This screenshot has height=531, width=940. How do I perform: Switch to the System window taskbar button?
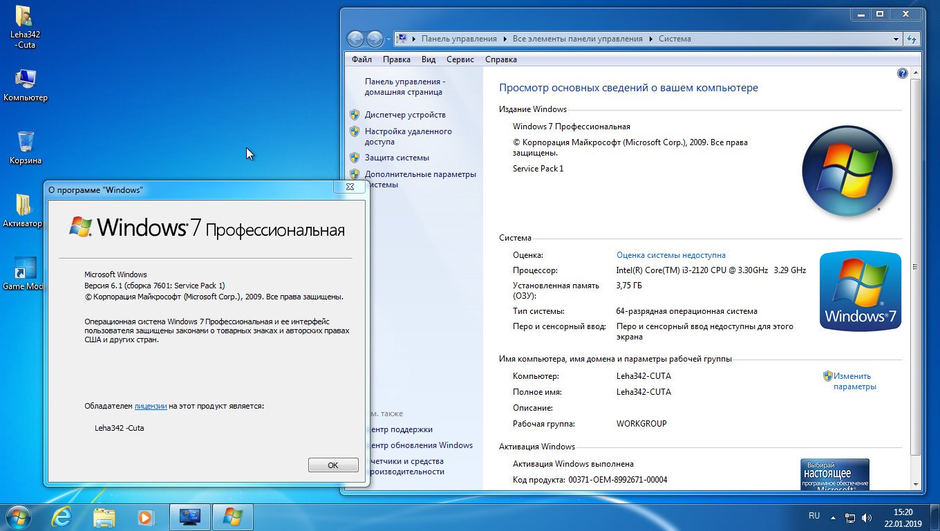[x=190, y=516]
